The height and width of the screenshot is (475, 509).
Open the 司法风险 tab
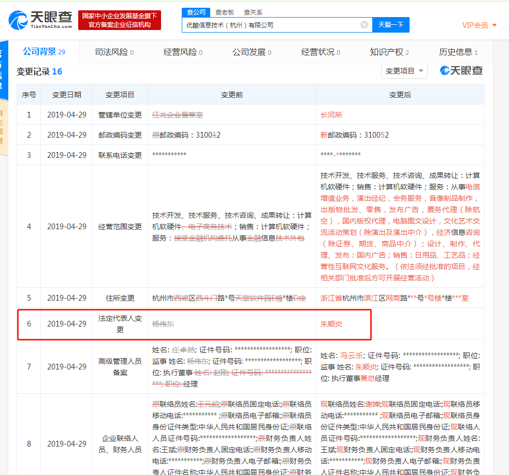[114, 52]
